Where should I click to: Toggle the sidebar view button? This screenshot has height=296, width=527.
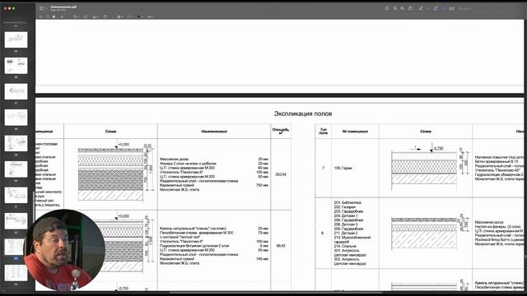(42, 8)
